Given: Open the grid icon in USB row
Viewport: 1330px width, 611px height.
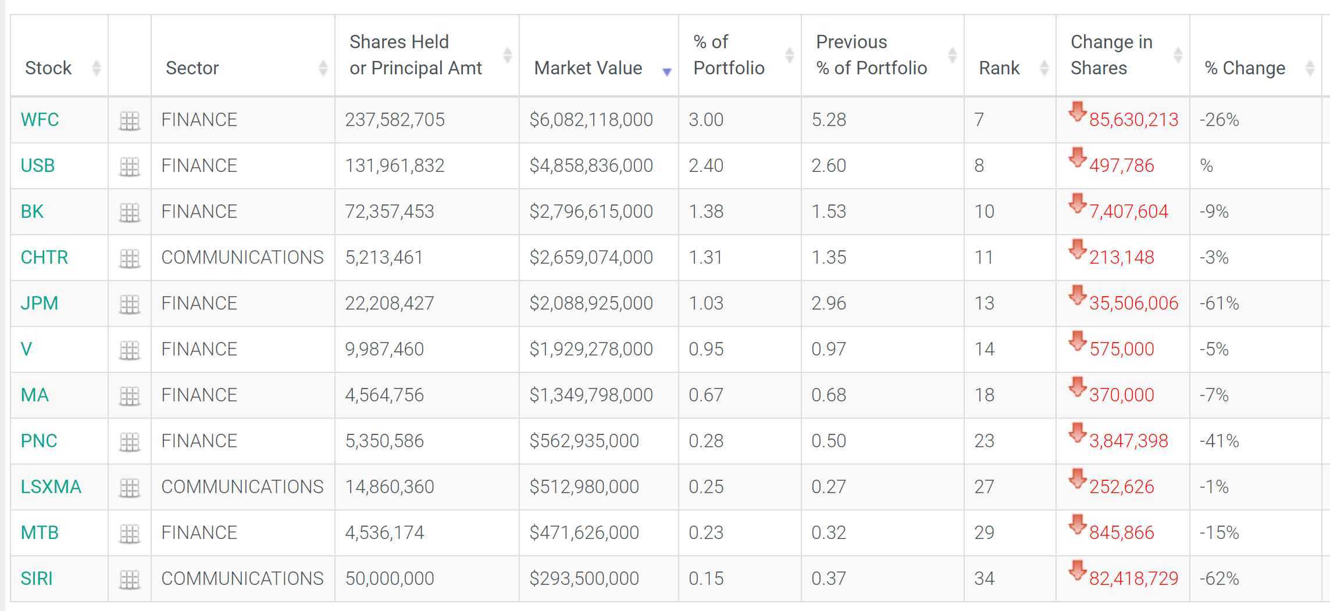Looking at the screenshot, I should 129,167.
